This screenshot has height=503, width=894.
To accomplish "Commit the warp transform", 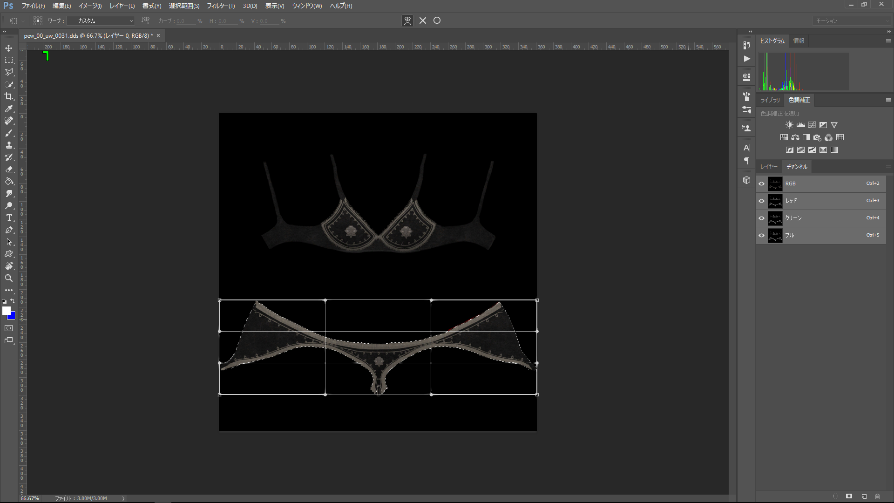I will (x=437, y=20).
